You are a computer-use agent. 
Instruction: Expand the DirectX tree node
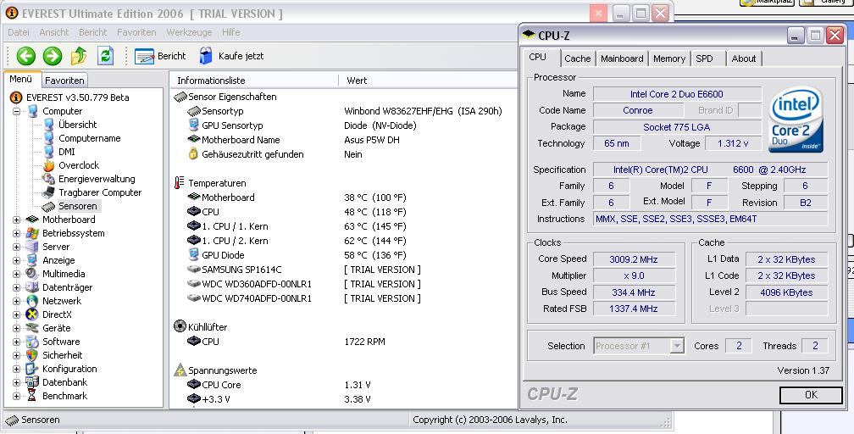coord(16,314)
